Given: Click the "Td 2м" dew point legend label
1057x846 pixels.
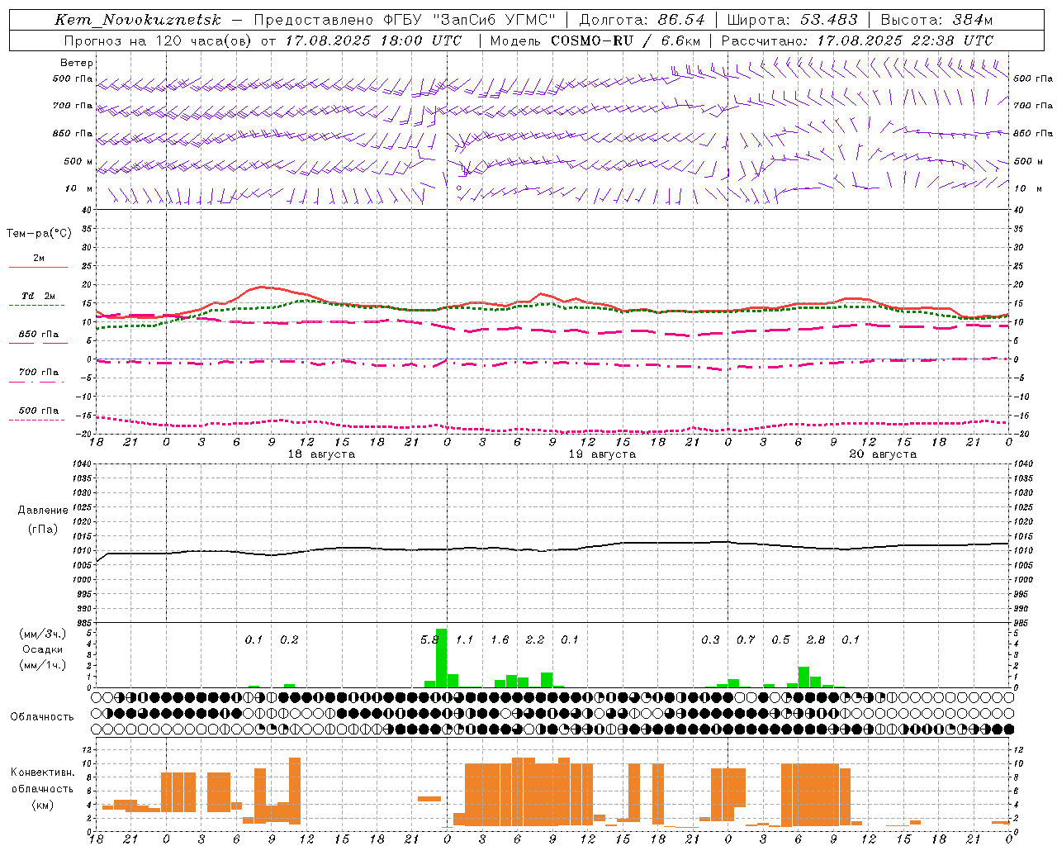Looking at the screenshot, I should [x=39, y=296].
